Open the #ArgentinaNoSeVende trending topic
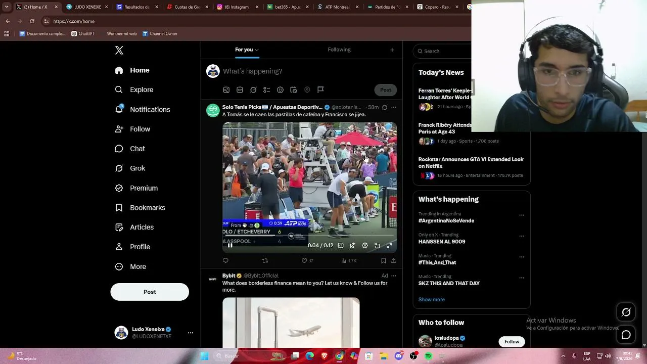Image resolution: width=647 pixels, height=364 pixels. (446, 221)
